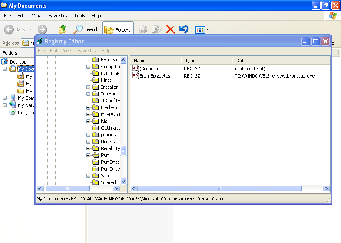The width and height of the screenshot is (341, 243).
Task: Click the Type column header
Action: pyautogui.click(x=207, y=61)
